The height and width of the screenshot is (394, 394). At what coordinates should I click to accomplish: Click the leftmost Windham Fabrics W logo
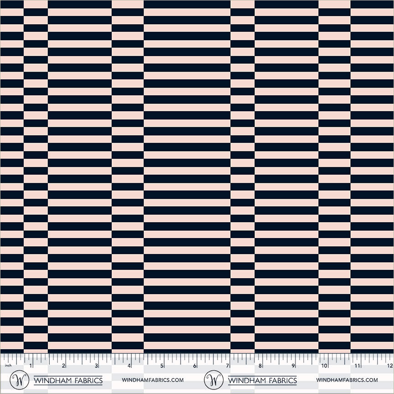(20, 379)
